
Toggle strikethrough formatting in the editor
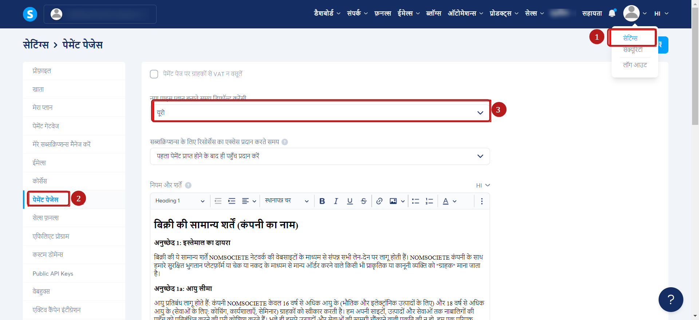pyautogui.click(x=364, y=201)
